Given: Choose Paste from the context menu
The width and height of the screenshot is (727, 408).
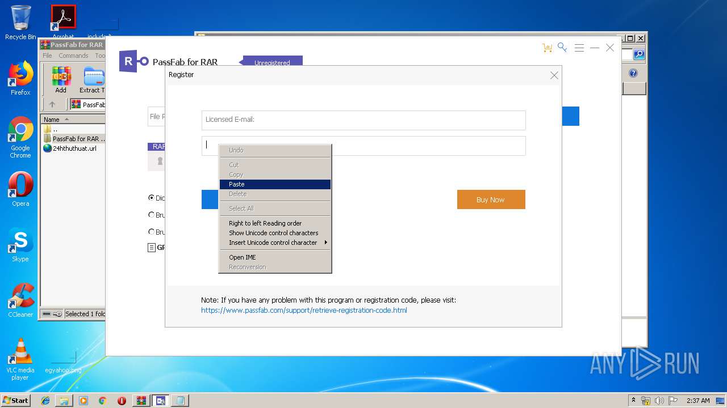Looking at the screenshot, I should tap(275, 184).
